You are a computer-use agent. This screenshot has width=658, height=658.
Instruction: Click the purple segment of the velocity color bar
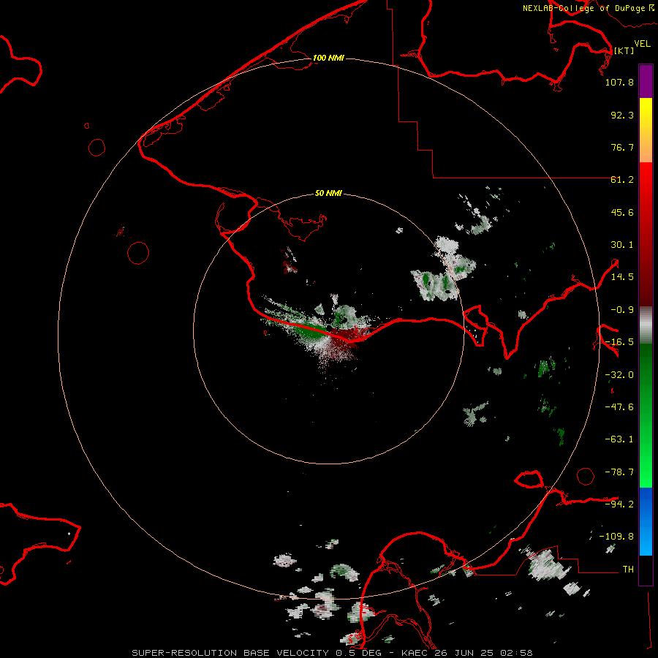pyautogui.click(x=646, y=82)
